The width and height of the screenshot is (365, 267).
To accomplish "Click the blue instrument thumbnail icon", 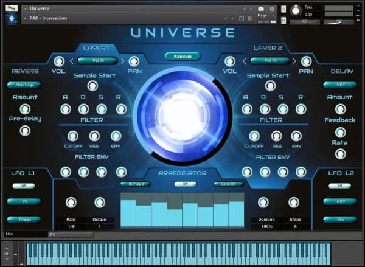I will 12,18.
